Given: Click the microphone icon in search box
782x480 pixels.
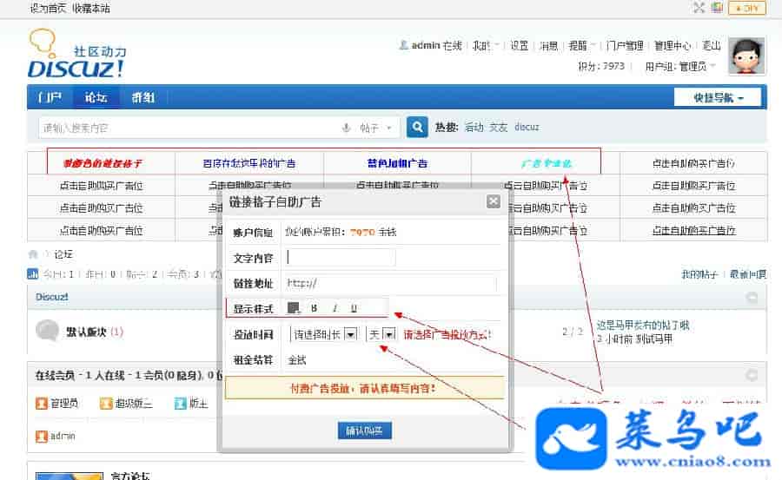Looking at the screenshot, I should [x=346, y=128].
